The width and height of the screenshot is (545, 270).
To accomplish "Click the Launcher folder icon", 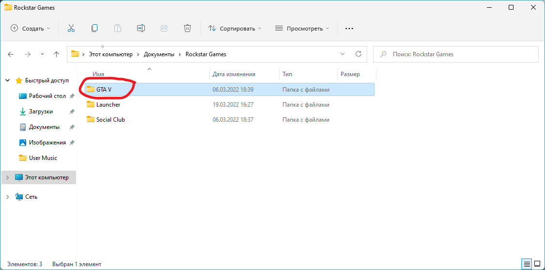I will pyautogui.click(x=91, y=104).
